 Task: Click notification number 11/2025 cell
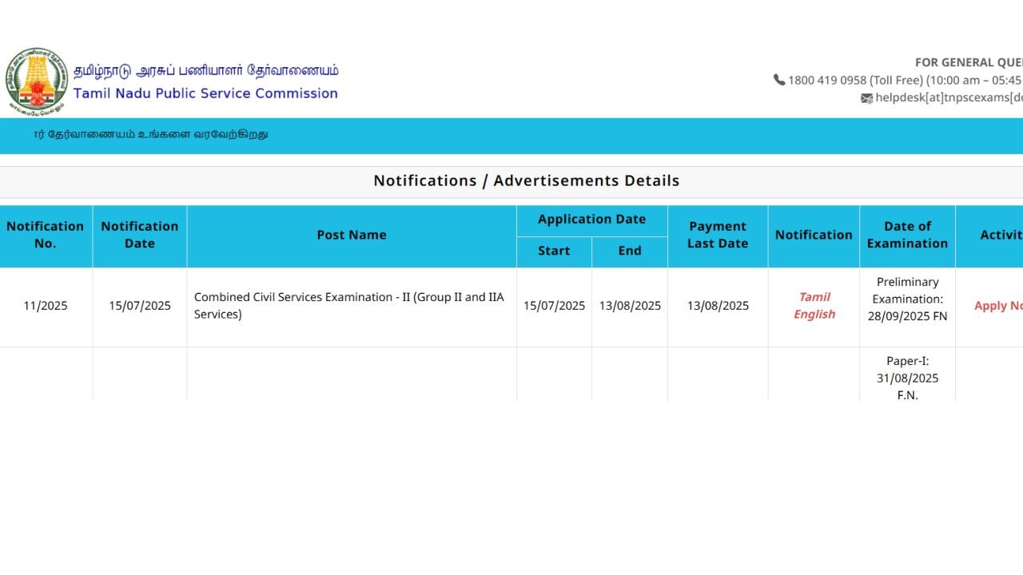pos(46,306)
